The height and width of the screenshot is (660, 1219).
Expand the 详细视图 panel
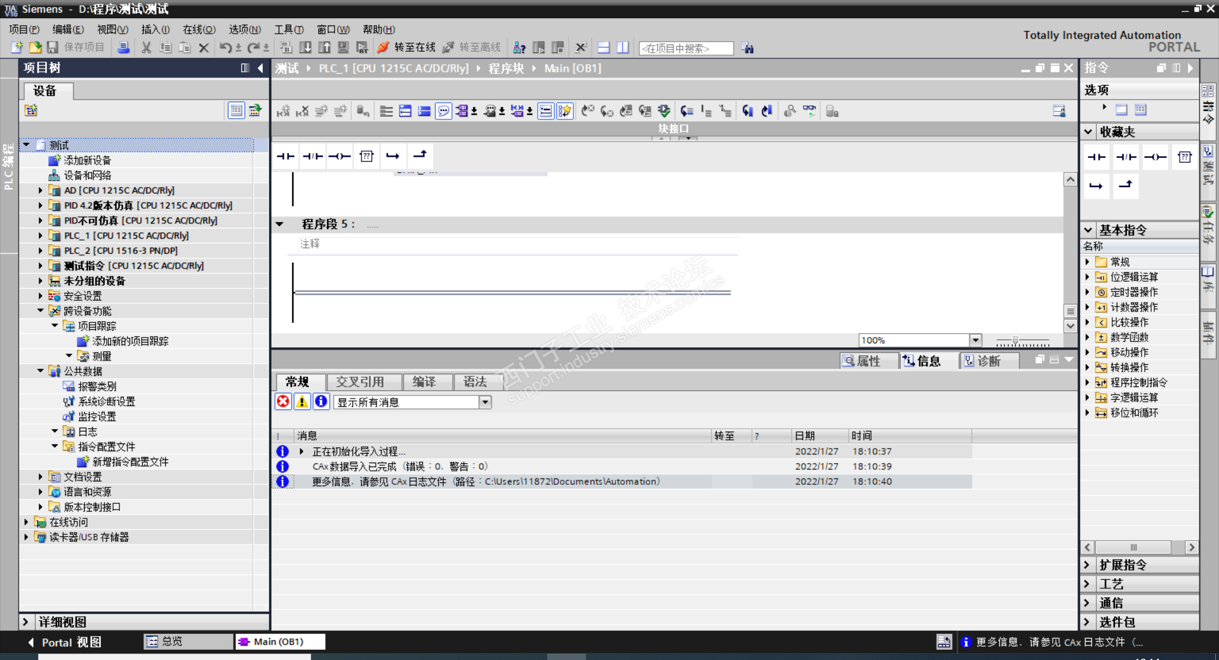pos(25,622)
